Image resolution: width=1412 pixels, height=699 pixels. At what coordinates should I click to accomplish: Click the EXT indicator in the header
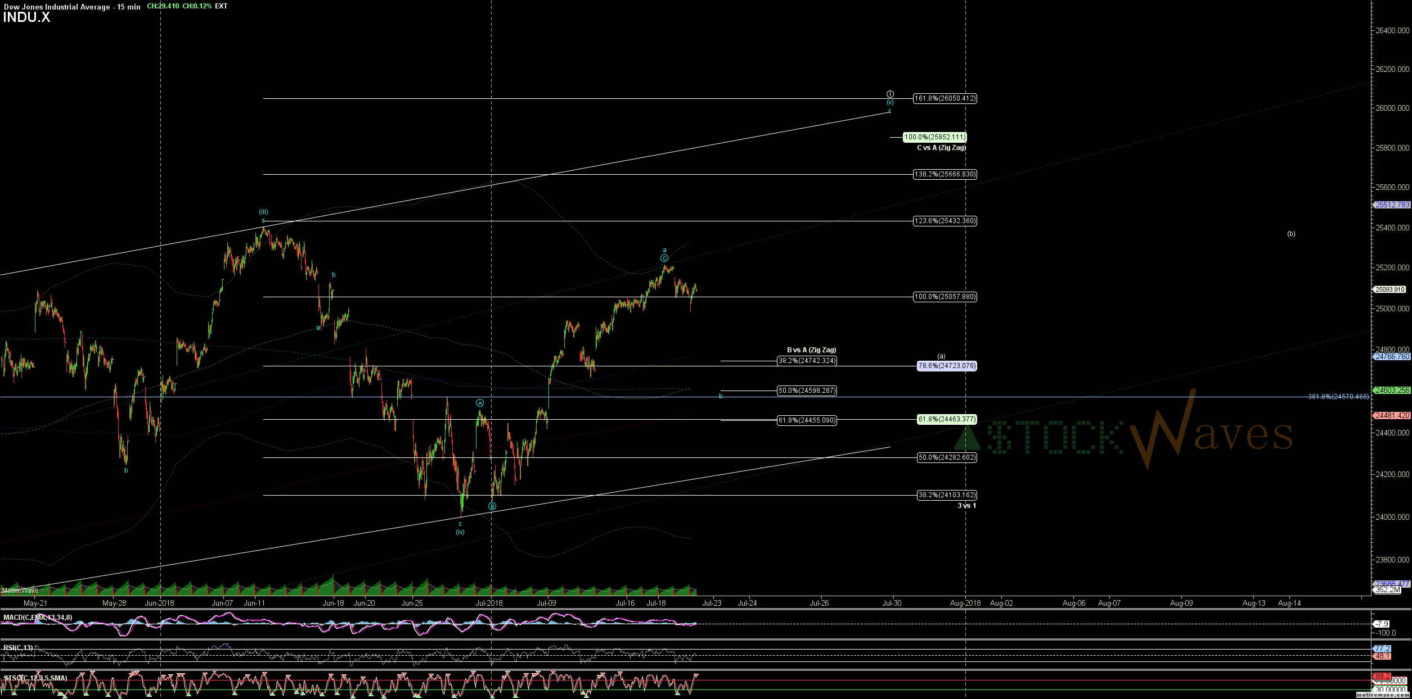pyautogui.click(x=221, y=6)
